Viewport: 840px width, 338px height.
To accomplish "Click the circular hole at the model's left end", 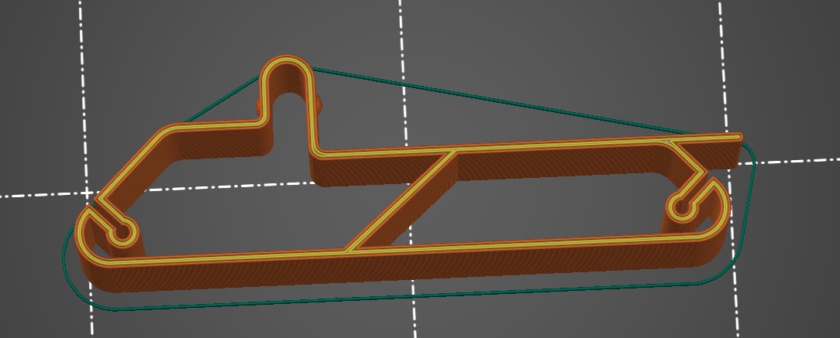I will click(x=121, y=233).
